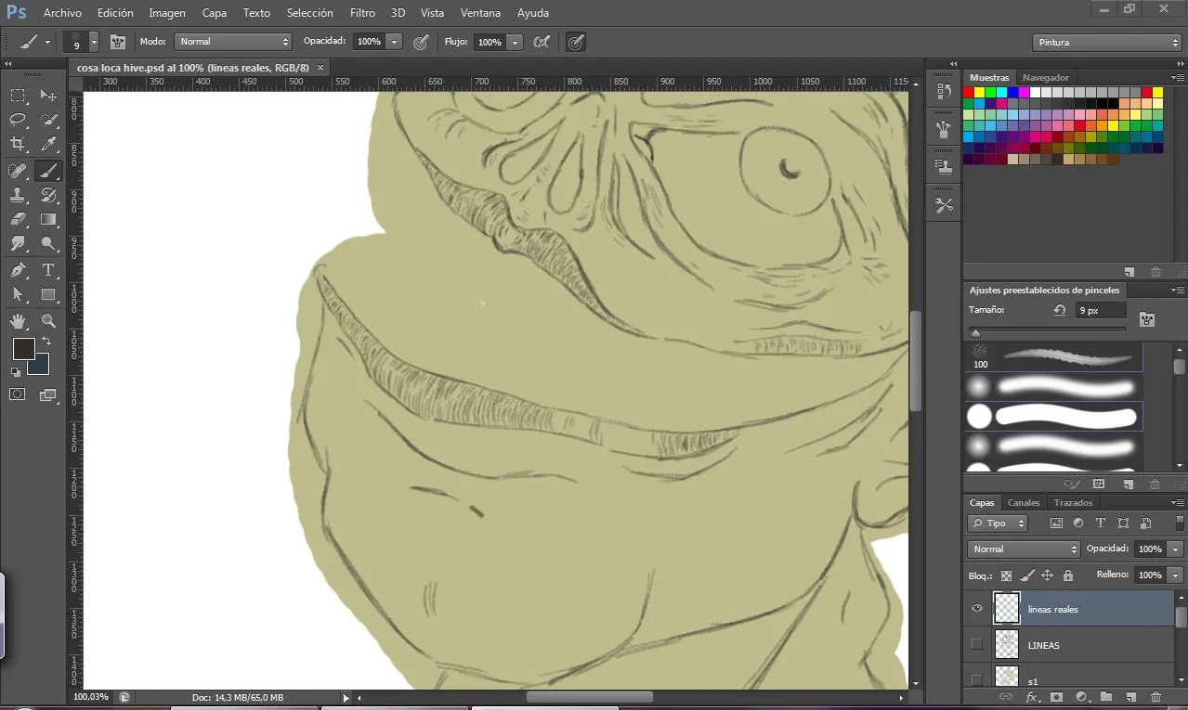This screenshot has width=1188, height=710.
Task: Toggle visibility of the s1 layer
Action: click(976, 679)
